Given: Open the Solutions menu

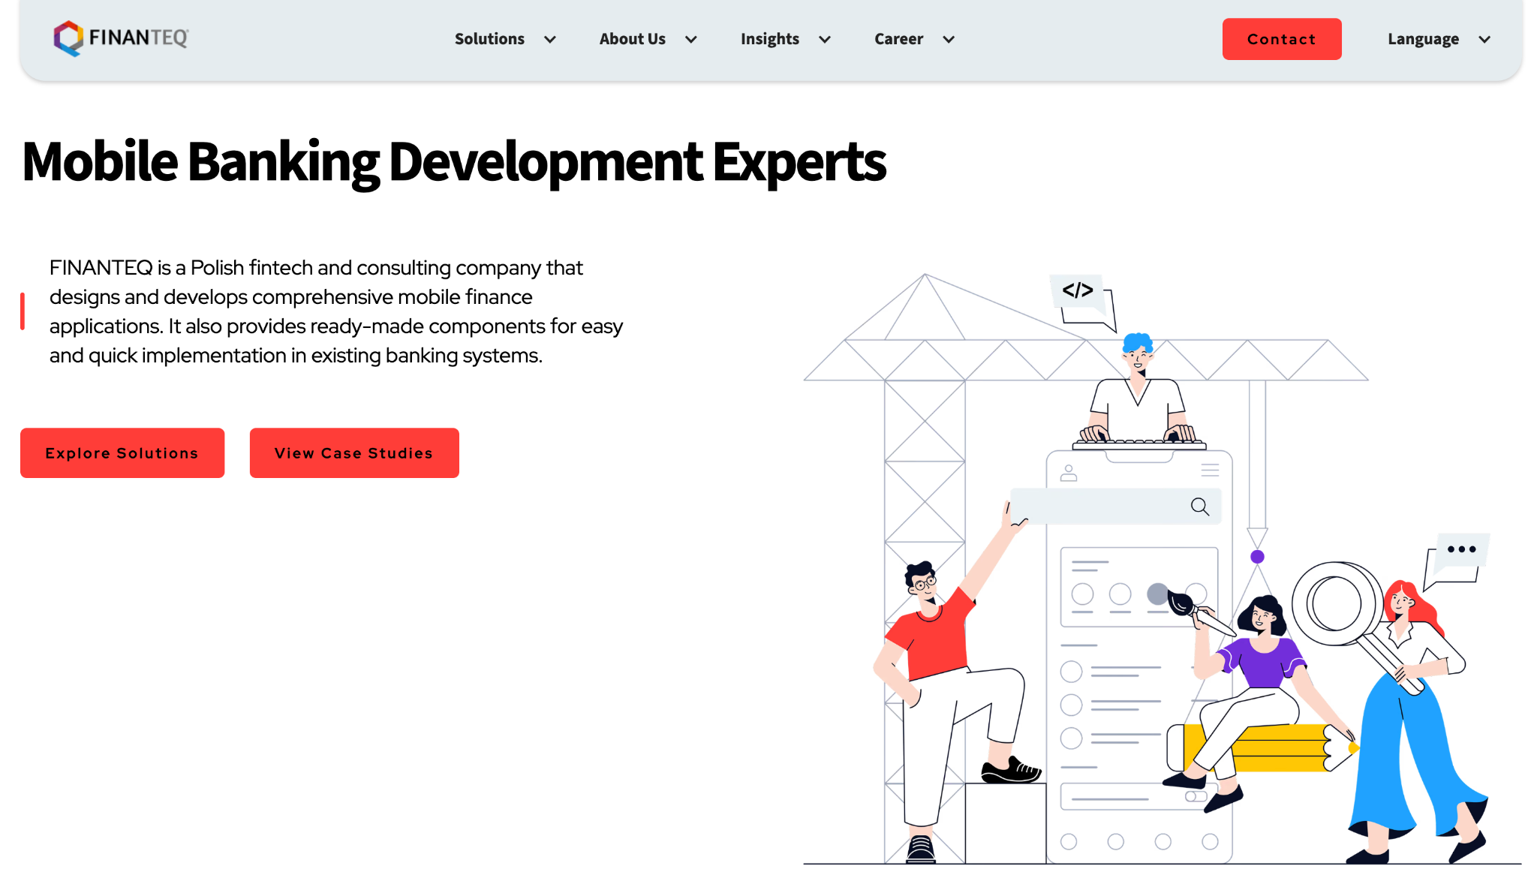Looking at the screenshot, I should [489, 39].
